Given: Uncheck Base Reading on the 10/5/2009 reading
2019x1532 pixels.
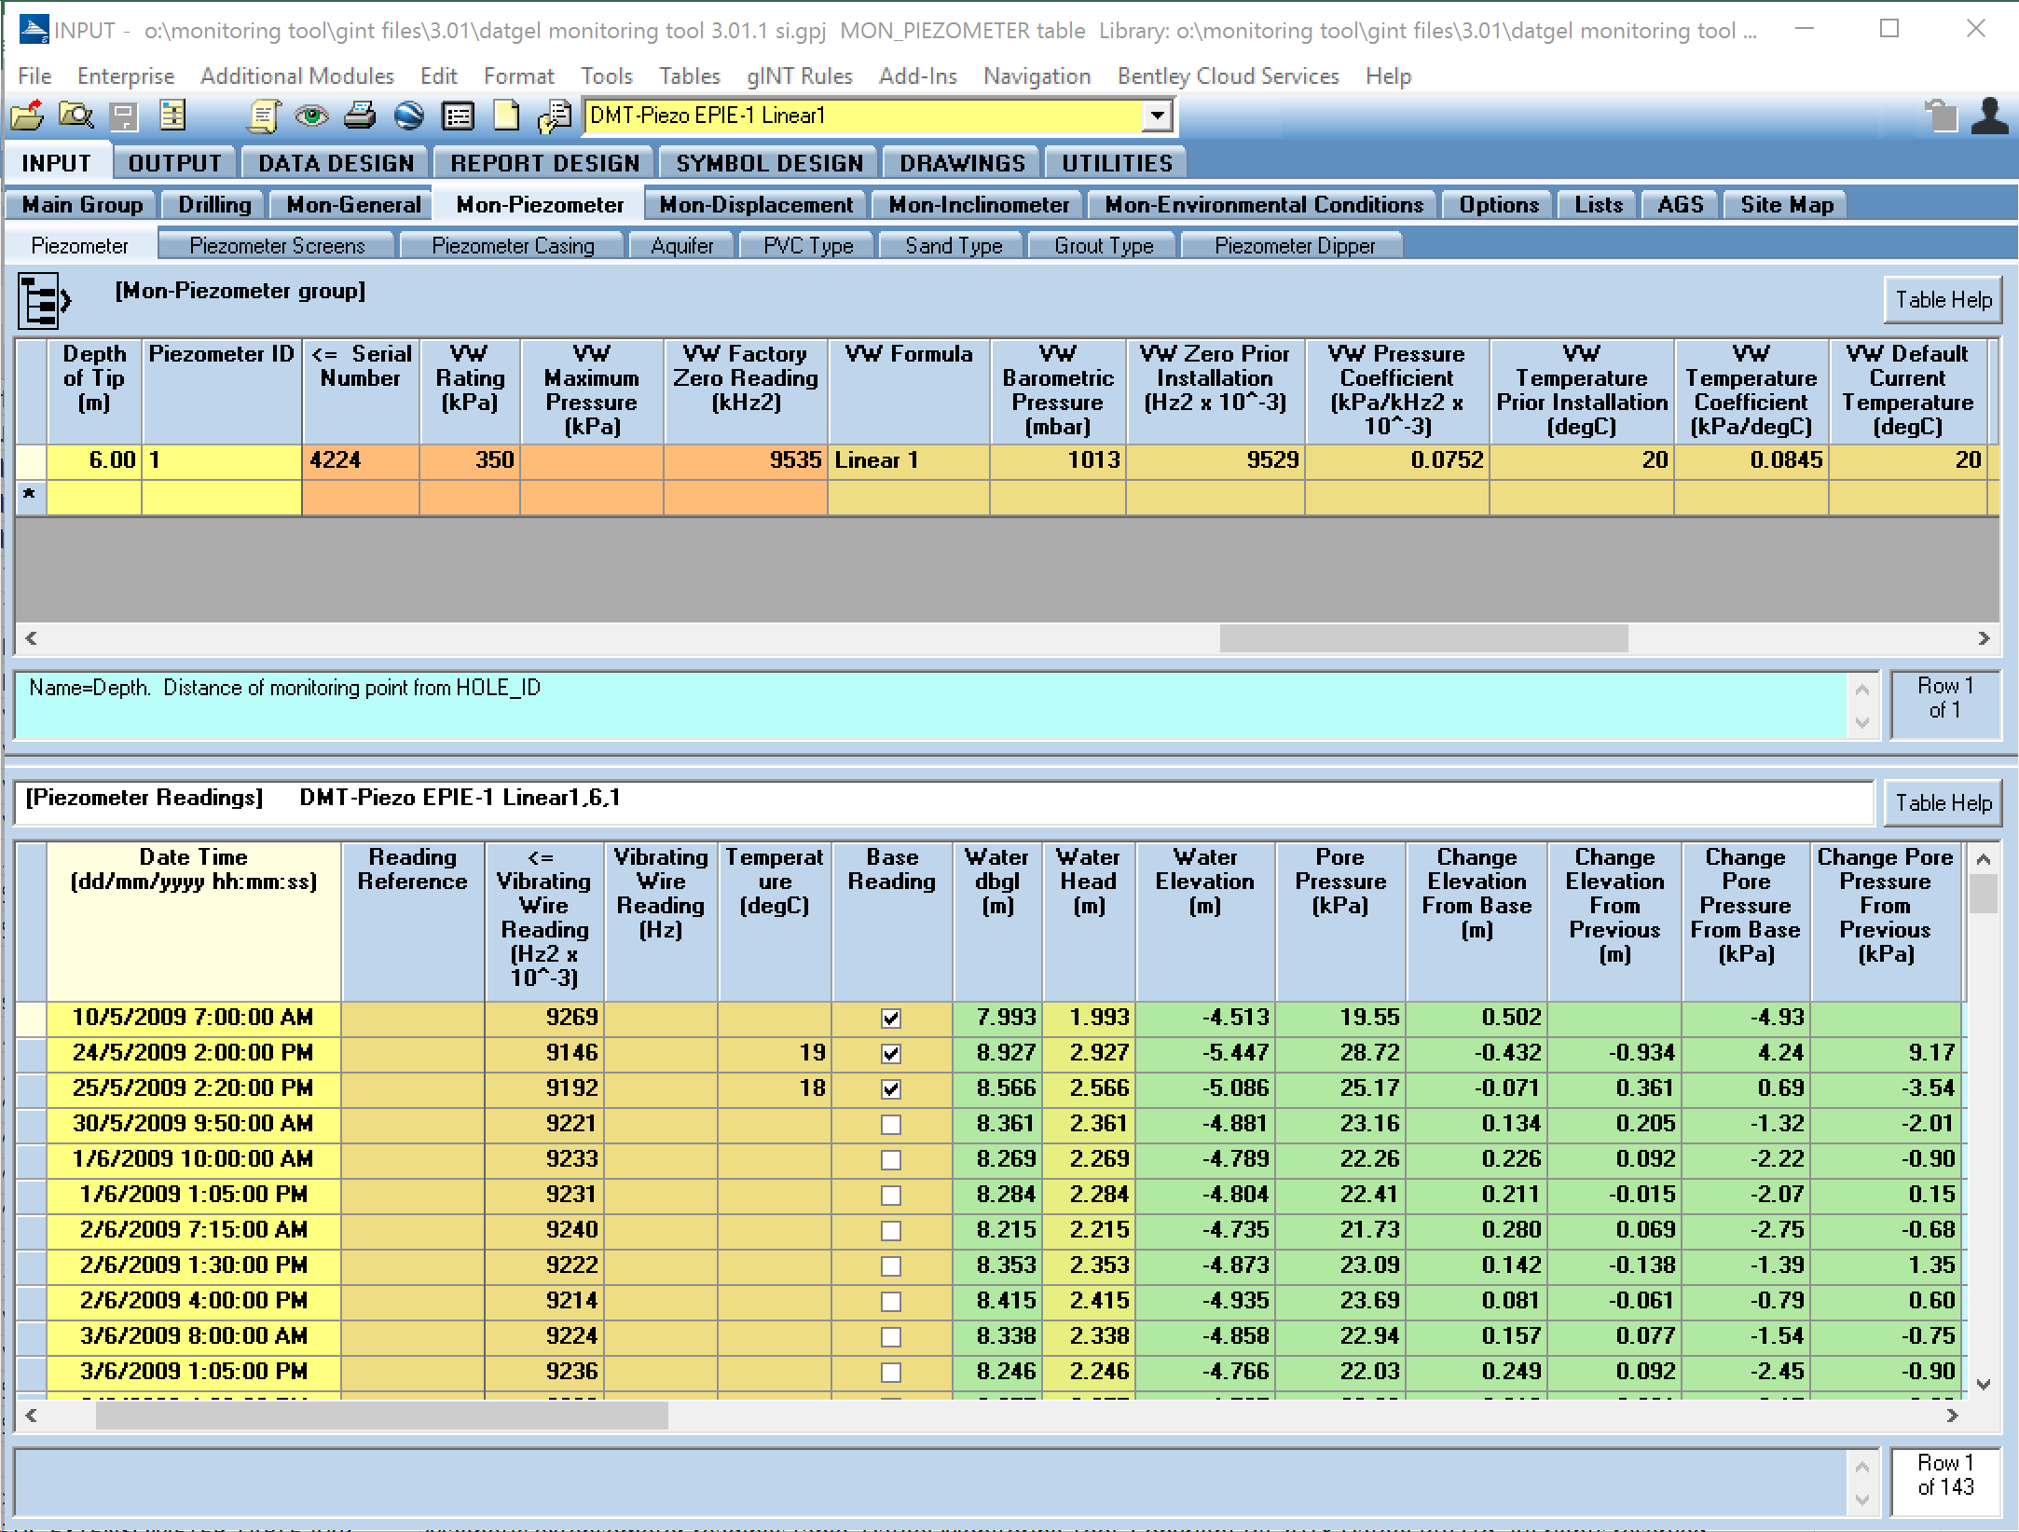Looking at the screenshot, I should [x=890, y=1019].
